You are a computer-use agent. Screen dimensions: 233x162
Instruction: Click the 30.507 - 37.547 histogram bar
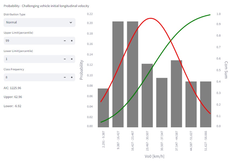(x=162, y=102)
